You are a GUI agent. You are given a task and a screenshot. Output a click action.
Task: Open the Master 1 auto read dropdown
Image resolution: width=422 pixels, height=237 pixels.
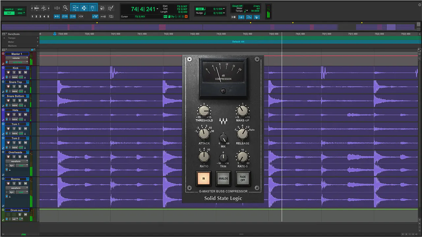pyautogui.click(x=18, y=62)
